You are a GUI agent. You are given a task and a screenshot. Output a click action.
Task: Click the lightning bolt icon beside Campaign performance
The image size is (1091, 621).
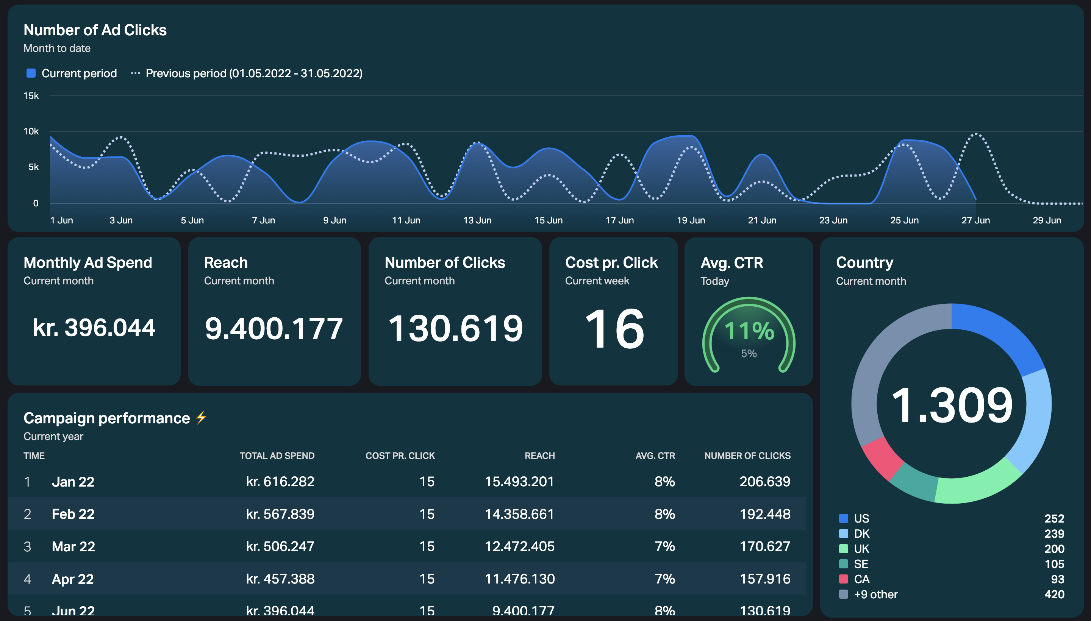[201, 418]
